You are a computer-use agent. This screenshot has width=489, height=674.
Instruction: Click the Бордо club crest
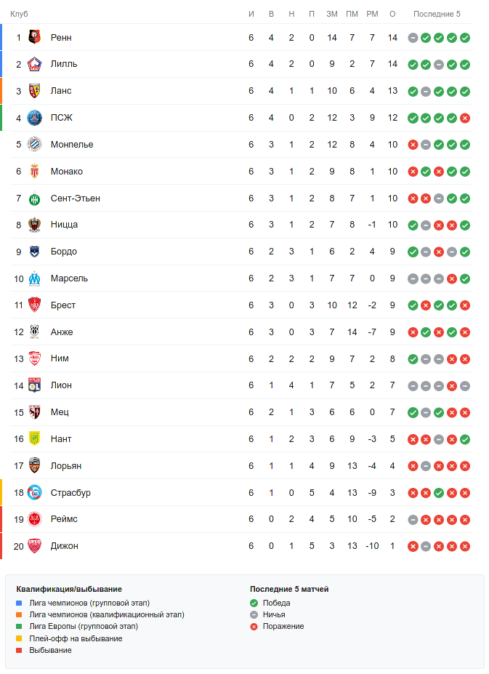coord(34,252)
